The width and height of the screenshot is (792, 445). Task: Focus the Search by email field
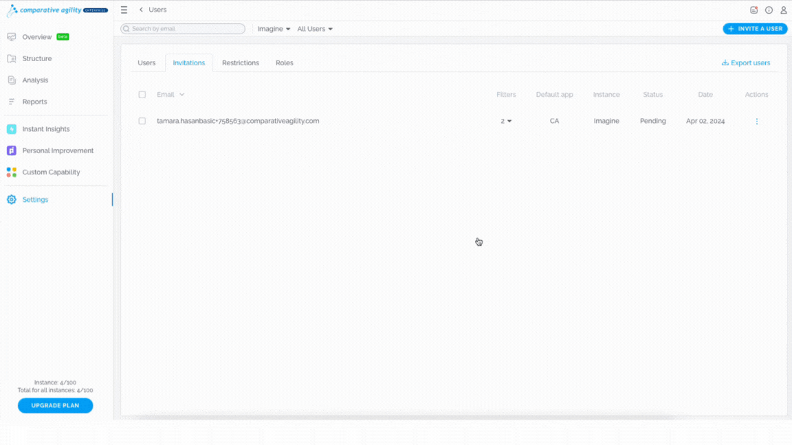click(x=183, y=29)
